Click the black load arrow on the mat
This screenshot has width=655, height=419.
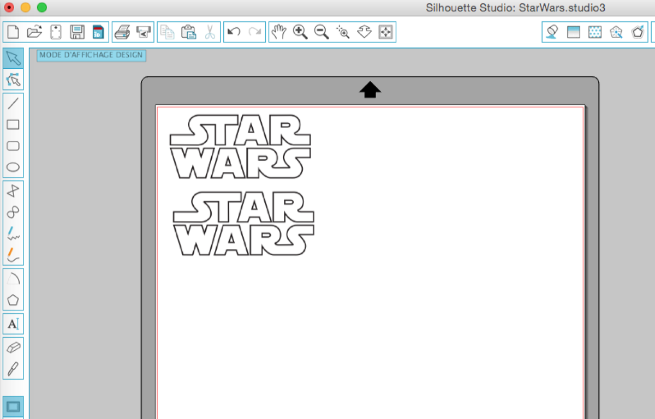(x=370, y=90)
